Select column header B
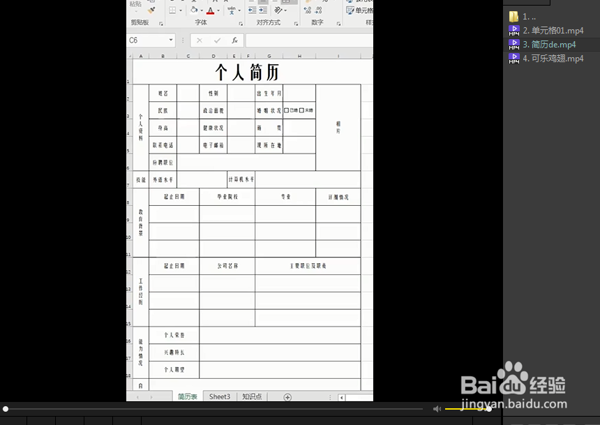Image resolution: width=600 pixels, height=425 pixels. [163, 56]
